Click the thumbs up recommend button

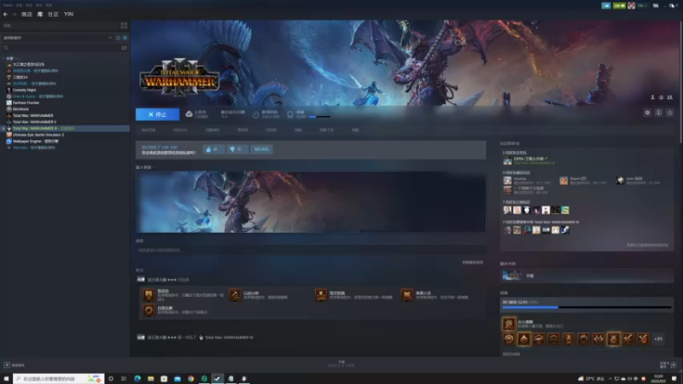click(x=214, y=149)
